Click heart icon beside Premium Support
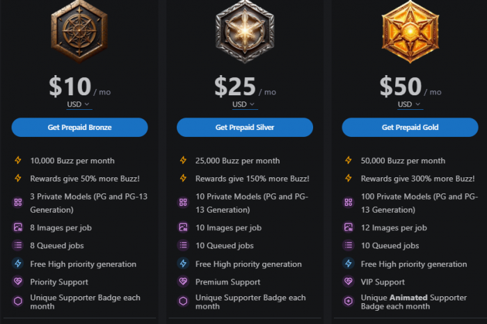 point(184,282)
